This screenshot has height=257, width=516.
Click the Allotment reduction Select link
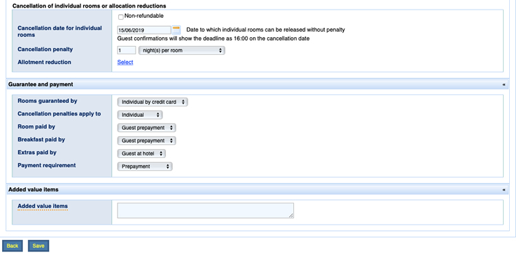pyautogui.click(x=125, y=62)
